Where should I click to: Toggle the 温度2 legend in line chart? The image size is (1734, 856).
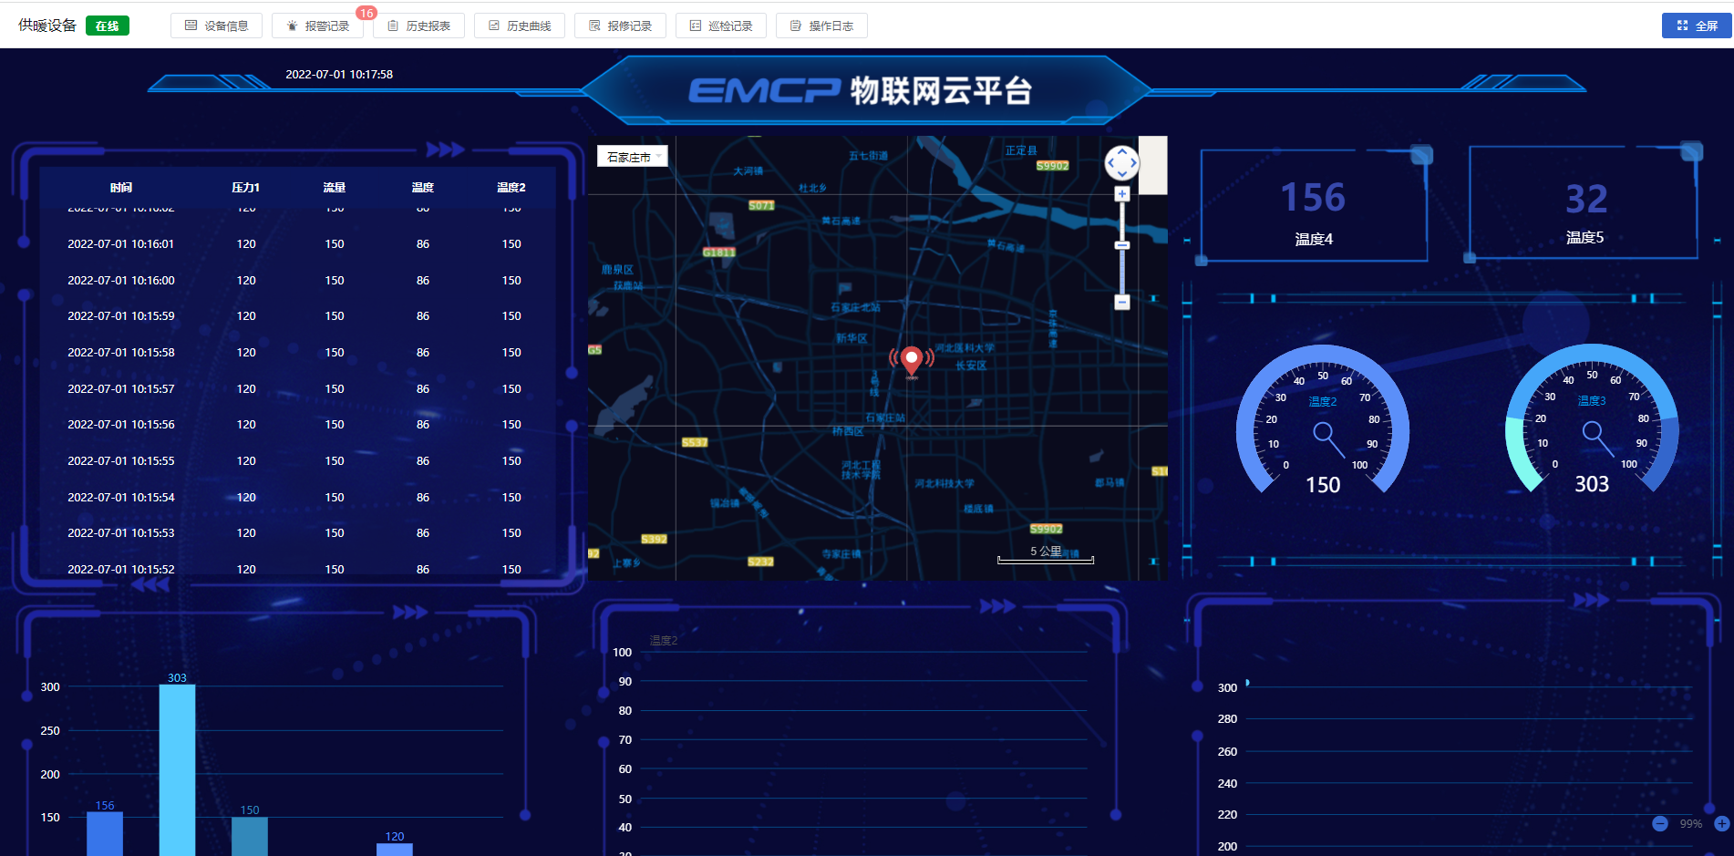tap(664, 641)
